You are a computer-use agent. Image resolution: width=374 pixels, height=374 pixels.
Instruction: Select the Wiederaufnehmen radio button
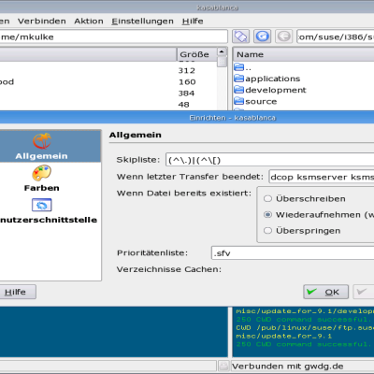267,215
